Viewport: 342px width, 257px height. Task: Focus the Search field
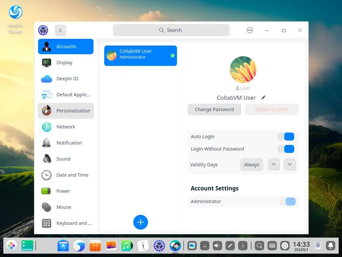171,30
